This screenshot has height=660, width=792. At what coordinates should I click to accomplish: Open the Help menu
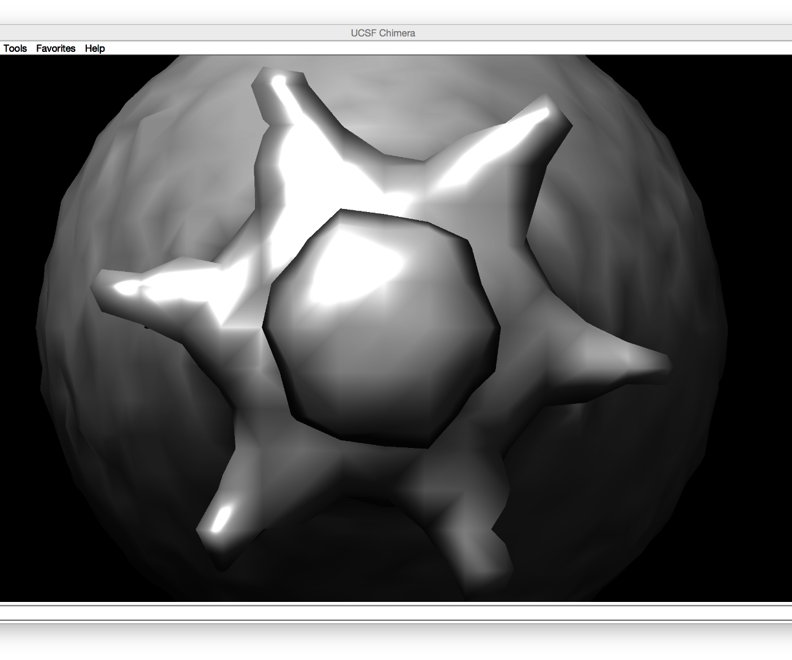coord(95,48)
